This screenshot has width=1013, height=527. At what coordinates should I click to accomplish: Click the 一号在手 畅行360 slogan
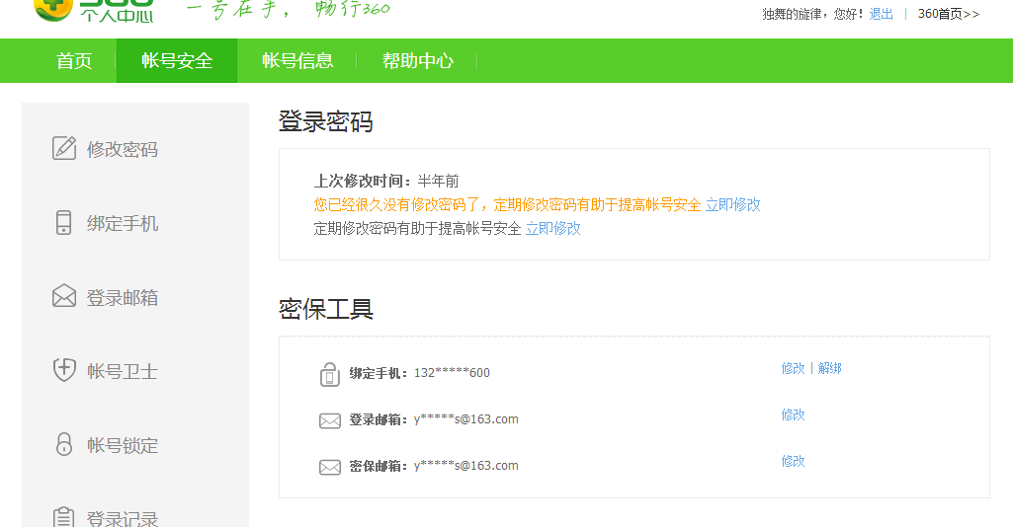point(289,10)
